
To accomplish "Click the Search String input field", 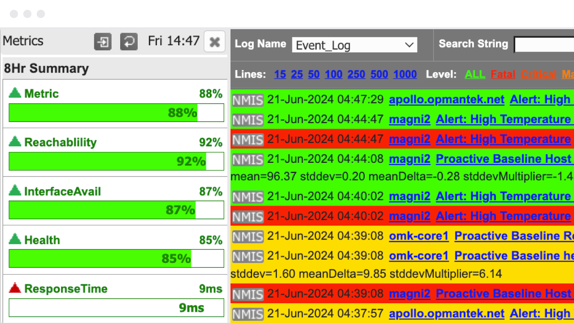I will (545, 44).
